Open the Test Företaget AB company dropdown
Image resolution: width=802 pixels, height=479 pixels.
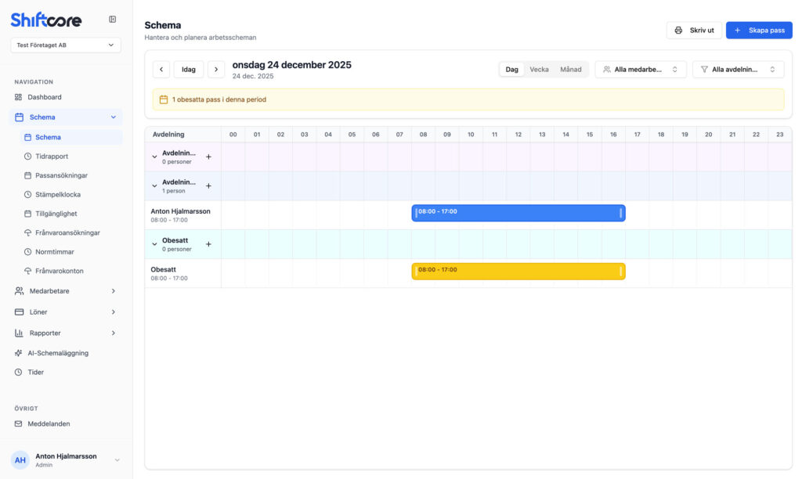66,45
